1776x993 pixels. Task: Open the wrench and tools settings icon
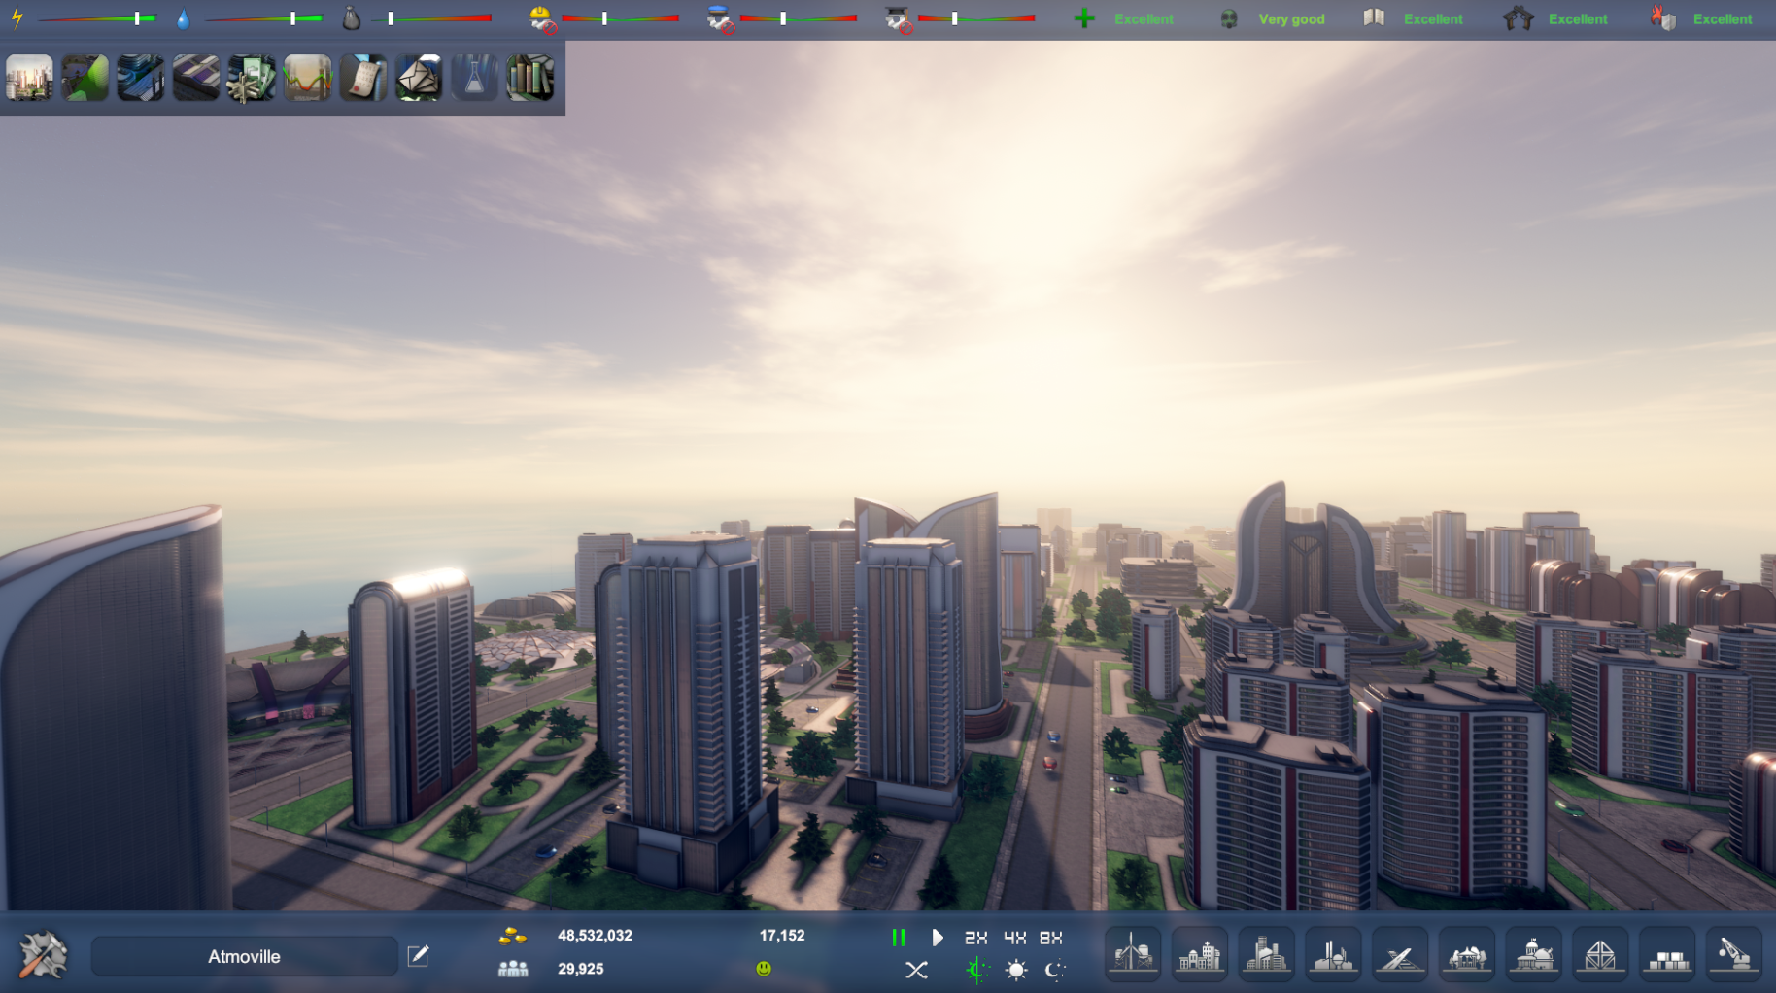[43, 955]
